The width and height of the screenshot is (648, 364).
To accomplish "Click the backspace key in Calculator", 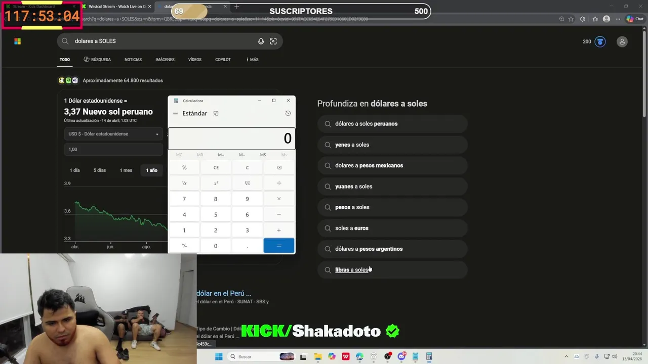I will pyautogui.click(x=279, y=167).
